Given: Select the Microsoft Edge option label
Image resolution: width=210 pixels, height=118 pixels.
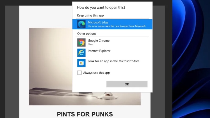Looking at the screenshot, I should tap(98, 23).
